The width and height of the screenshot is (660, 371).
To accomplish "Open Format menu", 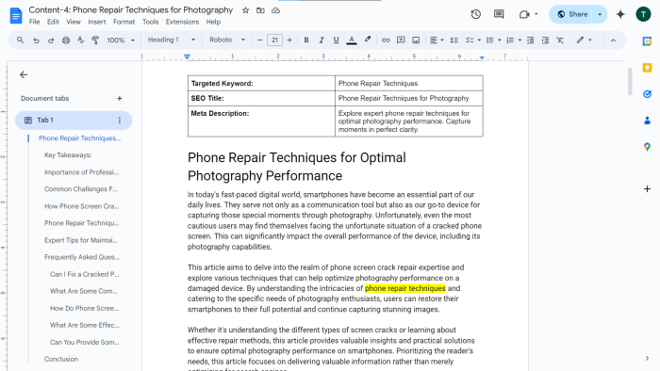I will (124, 22).
